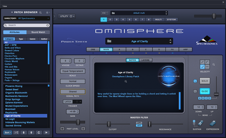Select the LPF master filter type
This screenshot has width=226, height=138.
tap(139, 123)
